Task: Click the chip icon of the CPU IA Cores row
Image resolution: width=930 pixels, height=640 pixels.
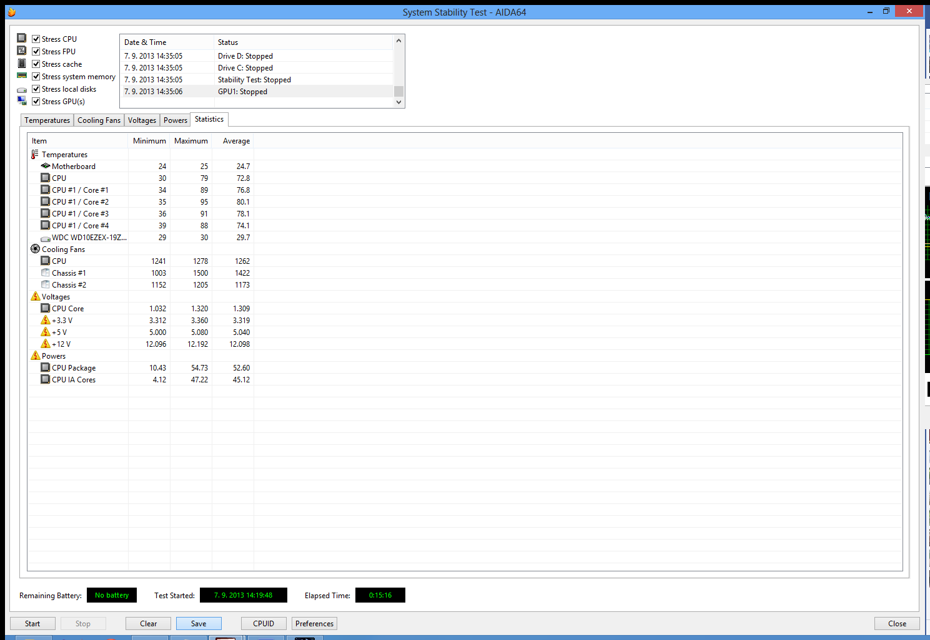Action: [46, 379]
